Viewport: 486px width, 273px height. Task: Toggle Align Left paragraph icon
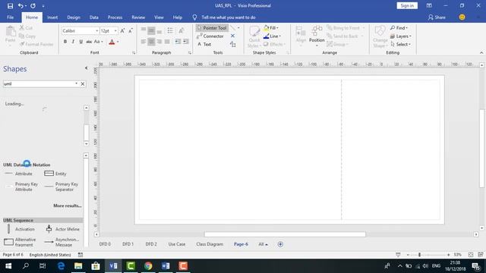(x=144, y=42)
